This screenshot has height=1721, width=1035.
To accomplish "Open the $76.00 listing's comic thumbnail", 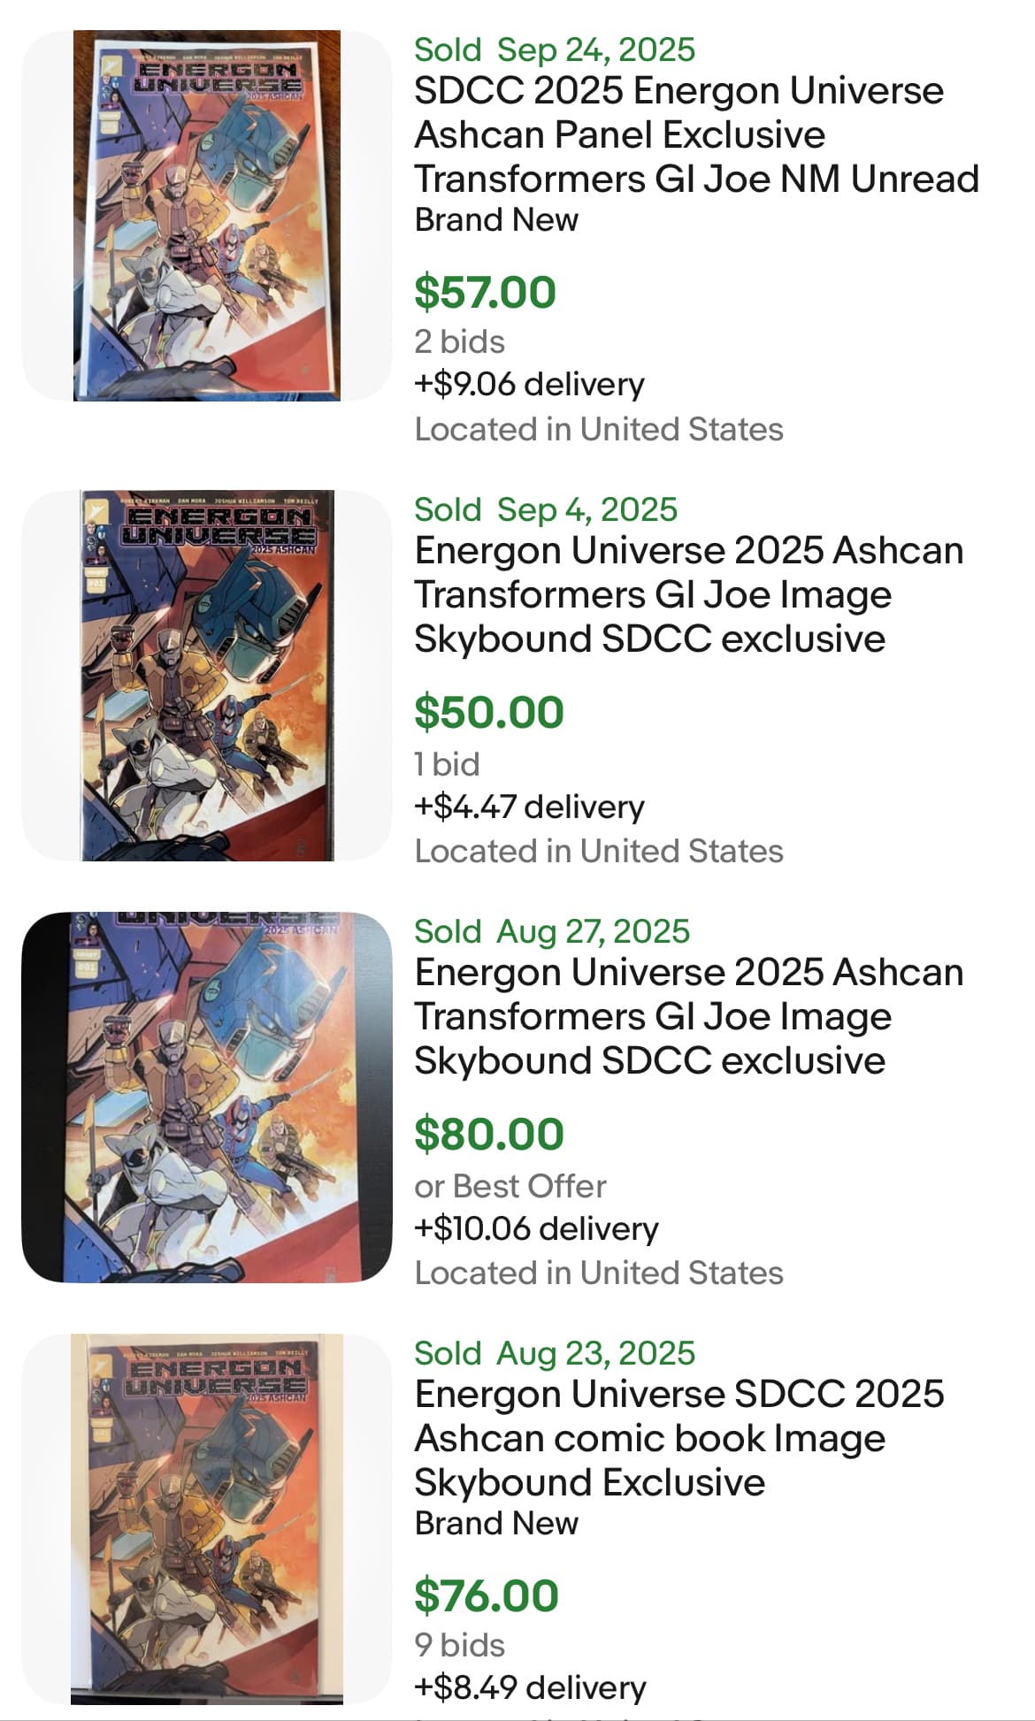I will click(x=206, y=1518).
